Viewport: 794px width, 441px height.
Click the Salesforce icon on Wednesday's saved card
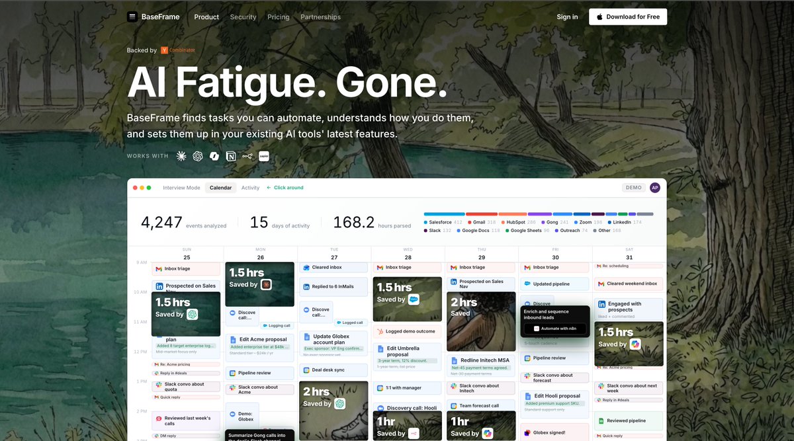tap(414, 299)
